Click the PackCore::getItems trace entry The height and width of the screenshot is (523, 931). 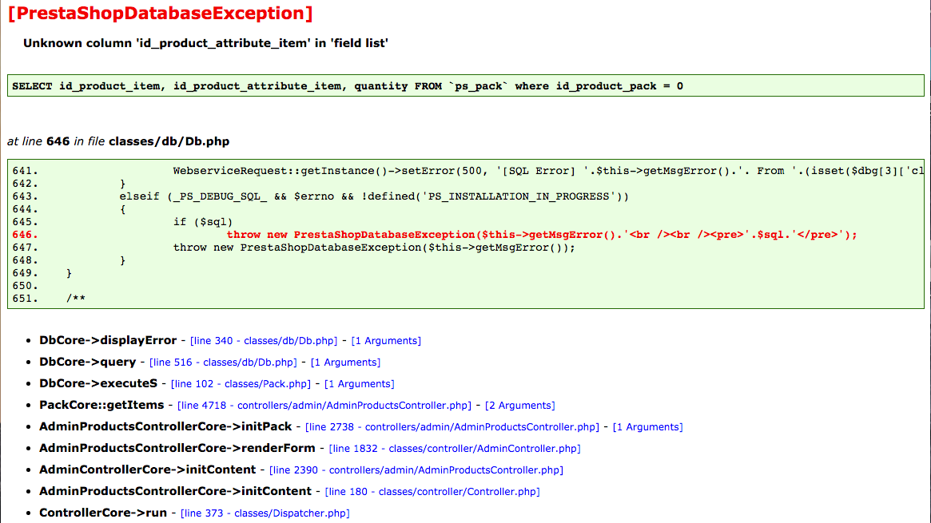[101, 405]
